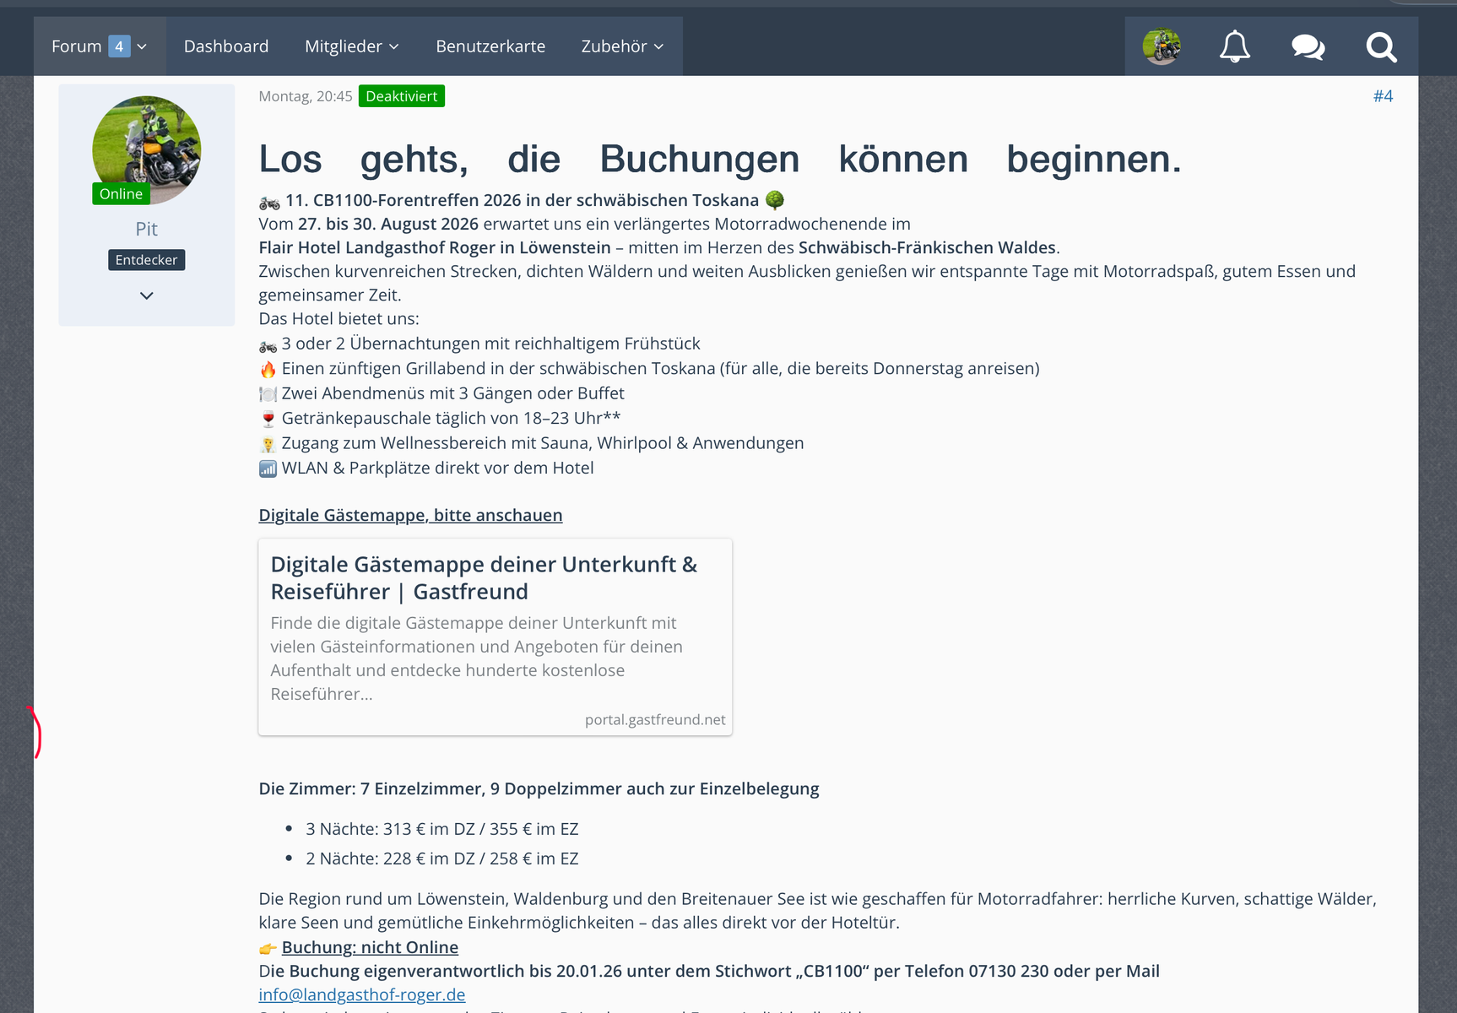Click the Montag, 20:45 post timestamp
Viewport: 1457px width, 1013px height.
(x=306, y=96)
